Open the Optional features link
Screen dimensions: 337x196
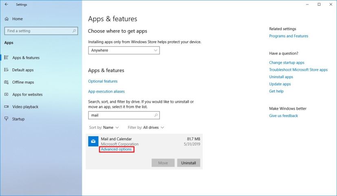pyautogui.click(x=103, y=81)
